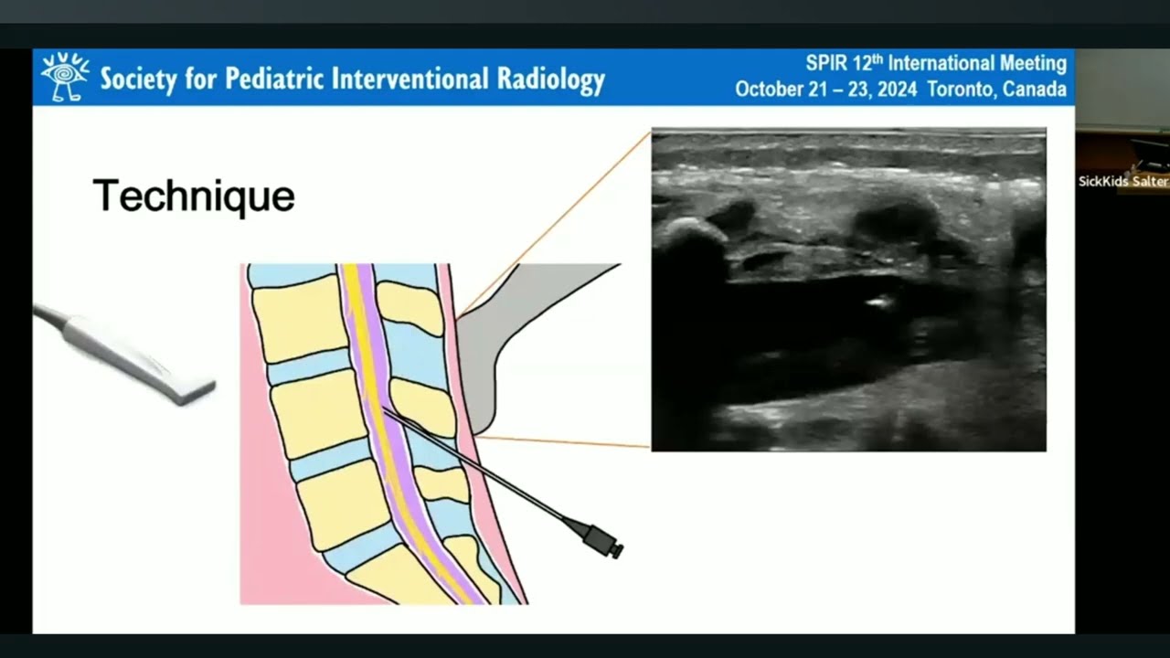Click the SickKids Salter webcam thumbnail

pos(1122,121)
